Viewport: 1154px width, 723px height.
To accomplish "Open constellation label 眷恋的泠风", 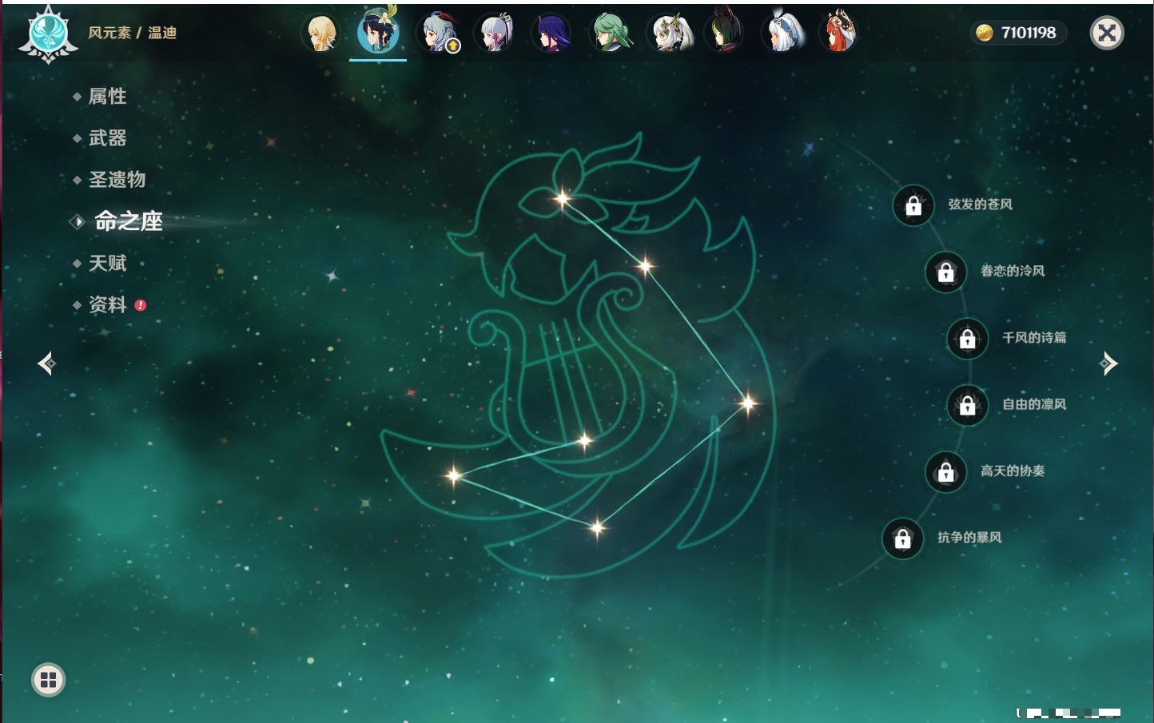I will [1013, 271].
